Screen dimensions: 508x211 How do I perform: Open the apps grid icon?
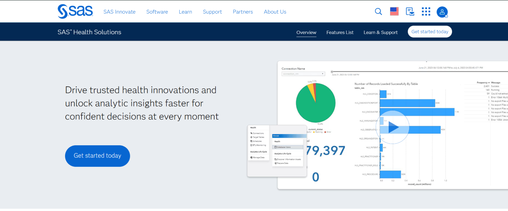pyautogui.click(x=426, y=12)
